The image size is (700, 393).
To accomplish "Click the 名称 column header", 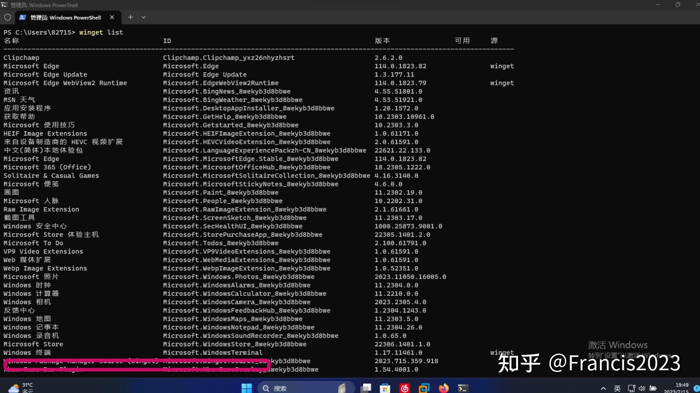I will (x=11, y=41).
